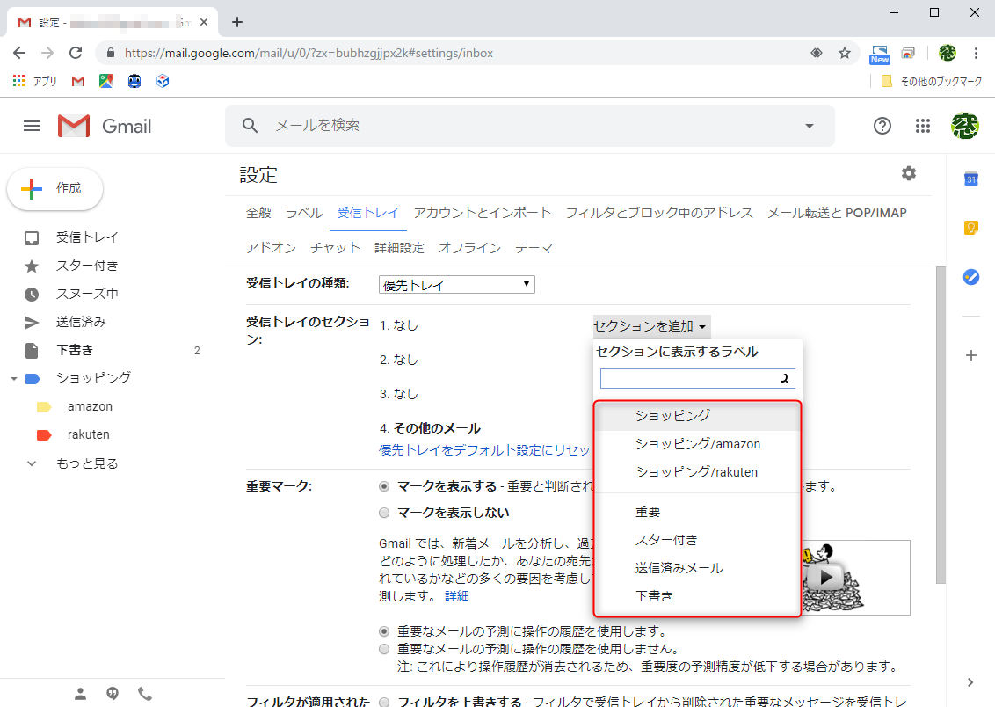Open the settings gear icon
Viewport: 995px width, 707px height.
(908, 173)
